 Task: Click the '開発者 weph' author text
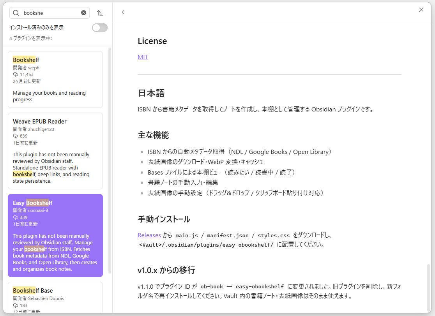(x=26, y=68)
